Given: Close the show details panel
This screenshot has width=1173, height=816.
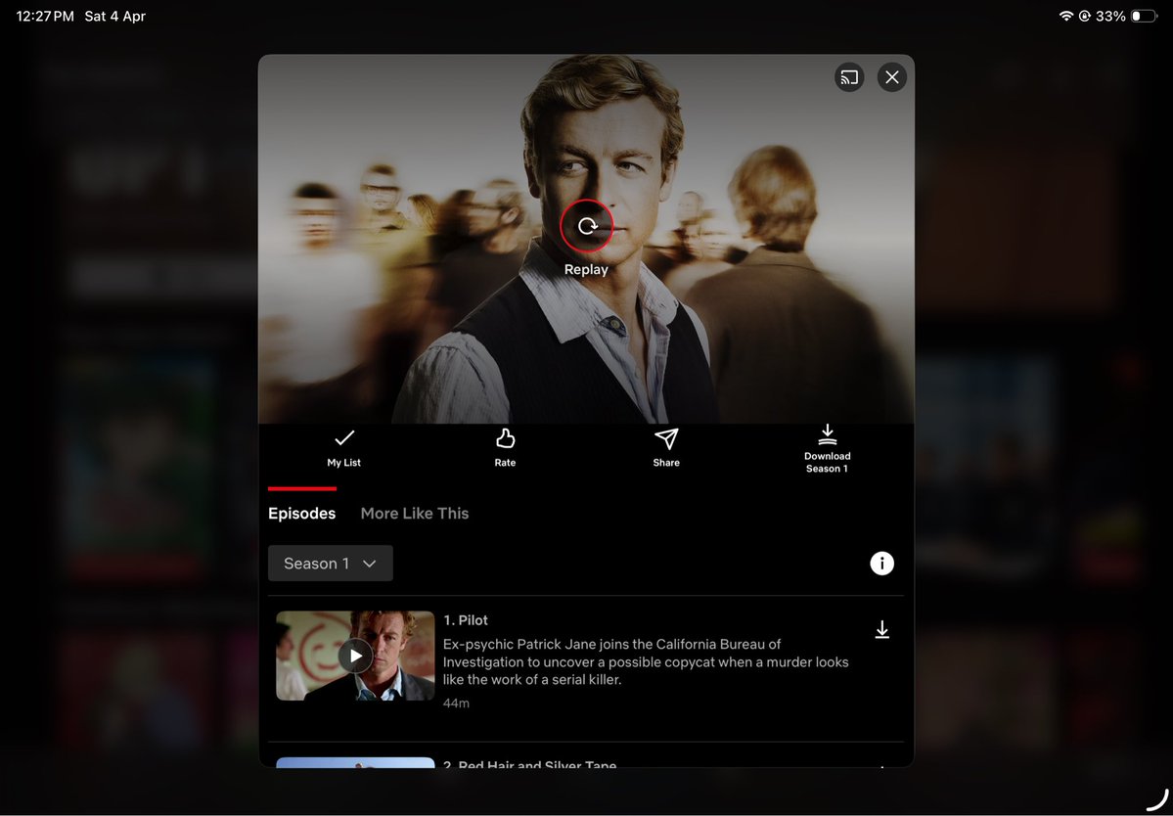Looking at the screenshot, I should [x=891, y=77].
